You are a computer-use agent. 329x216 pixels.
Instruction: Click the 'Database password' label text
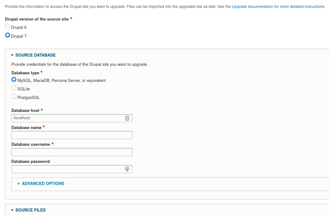click(31, 161)
